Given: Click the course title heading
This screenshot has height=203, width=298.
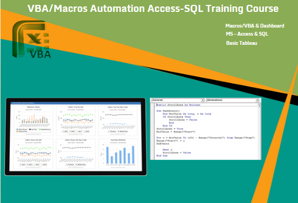Looking at the screenshot, I should pos(153,9).
